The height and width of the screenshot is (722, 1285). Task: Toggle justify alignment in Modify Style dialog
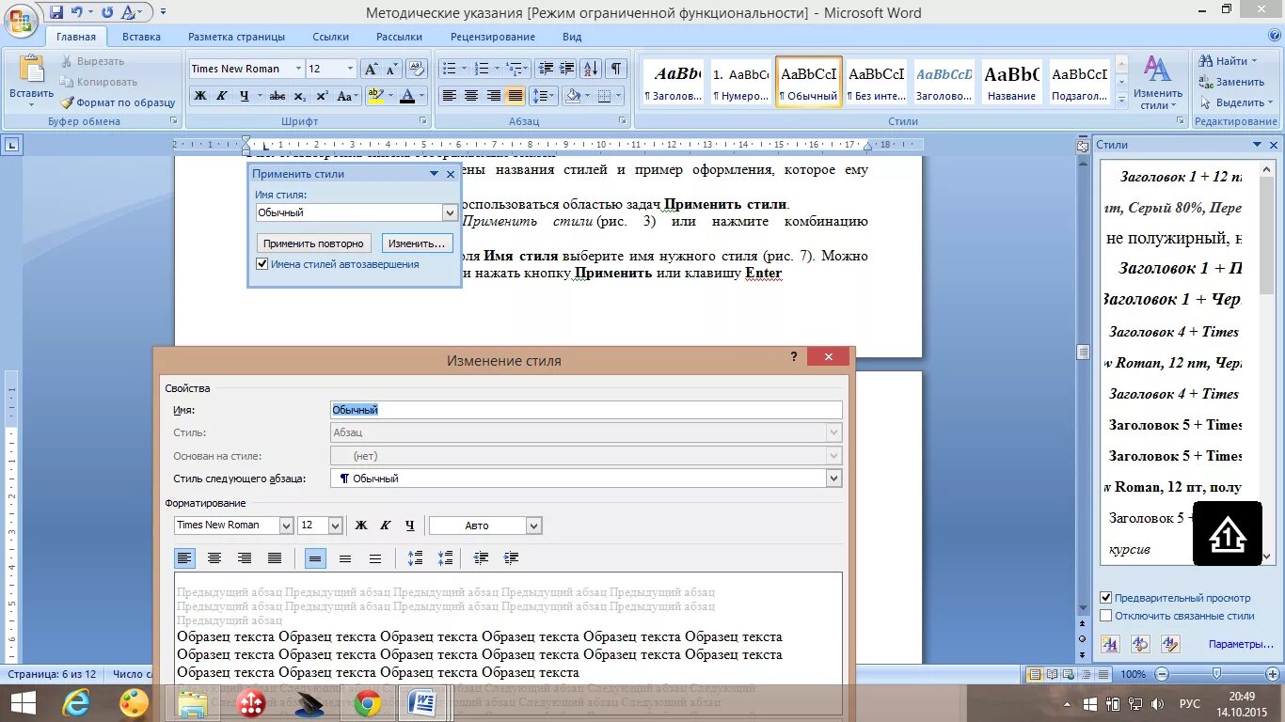point(275,558)
